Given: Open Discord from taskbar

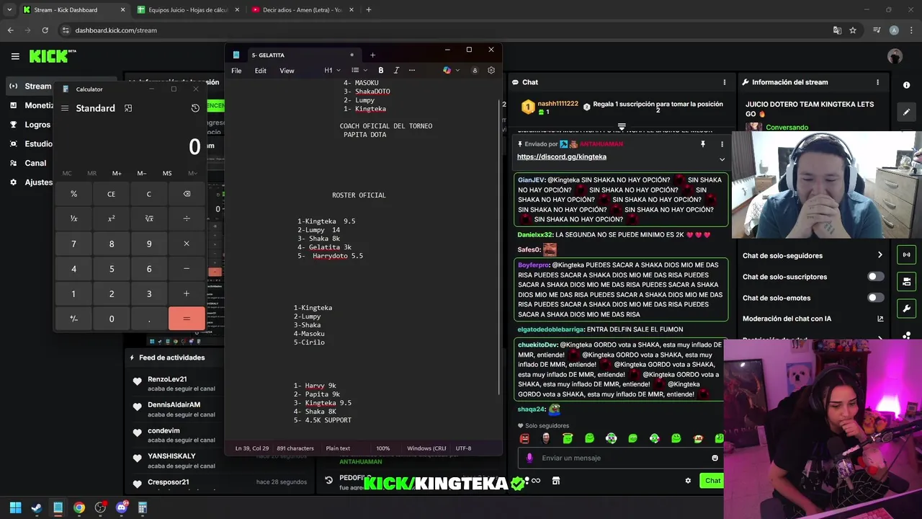Looking at the screenshot, I should click(x=122, y=507).
